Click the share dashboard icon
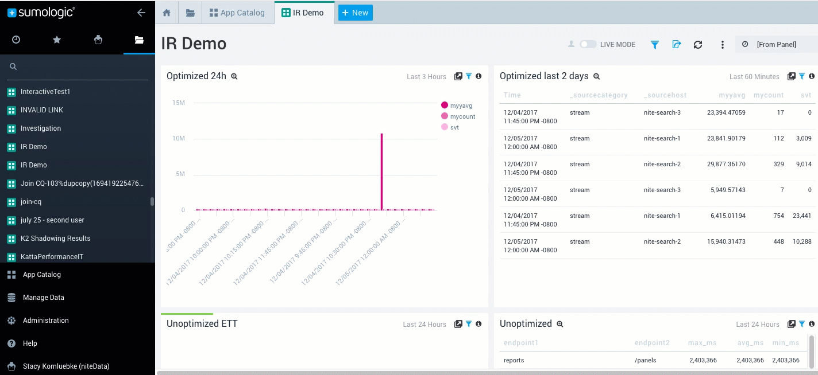The width and height of the screenshot is (818, 375). (x=676, y=45)
